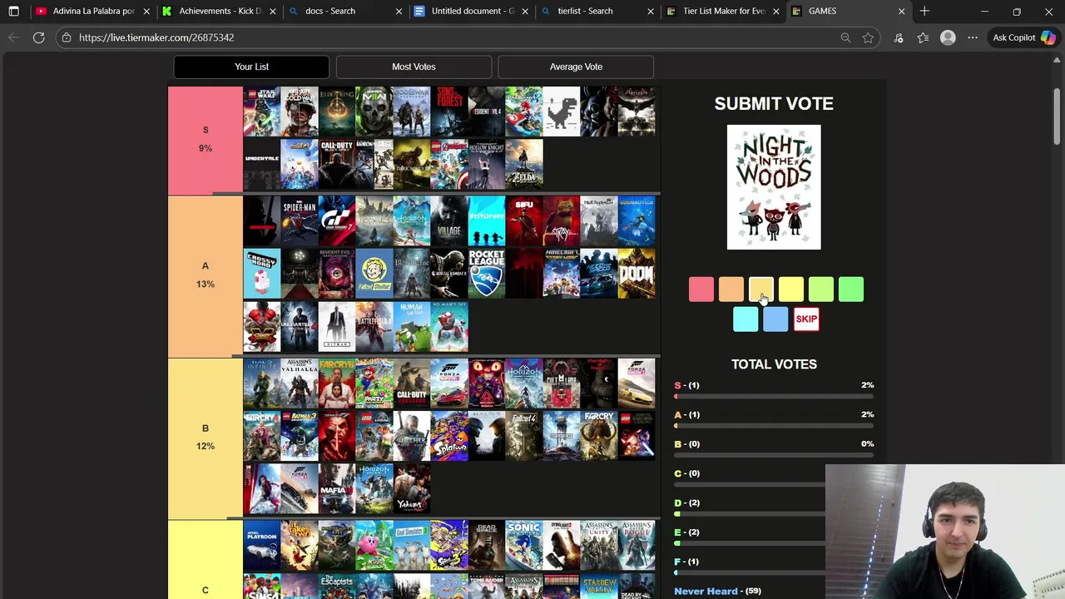Click the Hollow Knight thumbnail
The height and width of the screenshot is (599, 1065).
(487, 164)
